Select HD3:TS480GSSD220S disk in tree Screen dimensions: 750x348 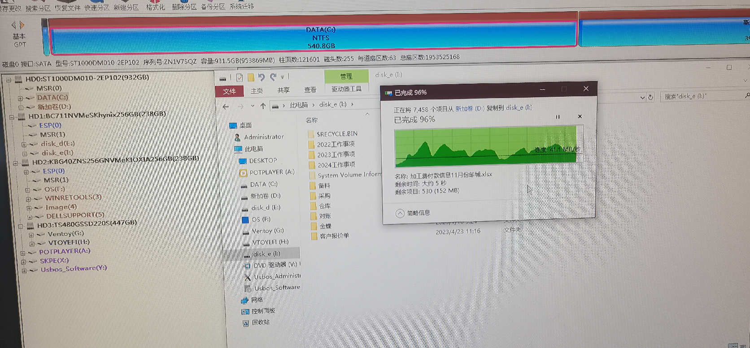(87, 224)
